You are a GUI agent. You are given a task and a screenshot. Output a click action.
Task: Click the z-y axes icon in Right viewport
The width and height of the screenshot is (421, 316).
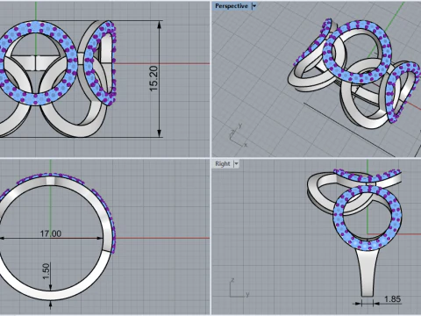click(239, 288)
